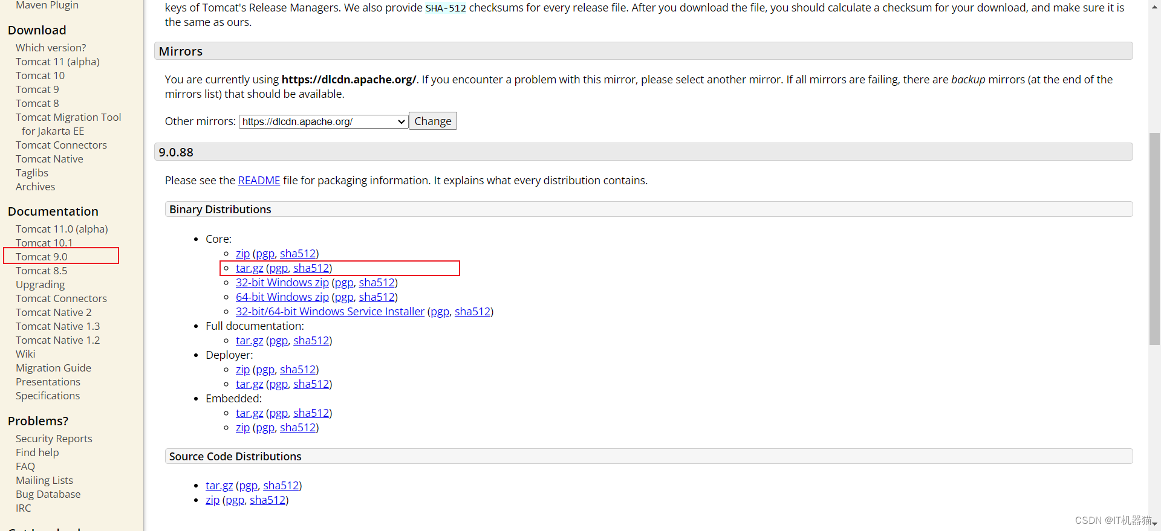
Task: Open Tomcat Native 2 documentation
Action: (x=54, y=312)
